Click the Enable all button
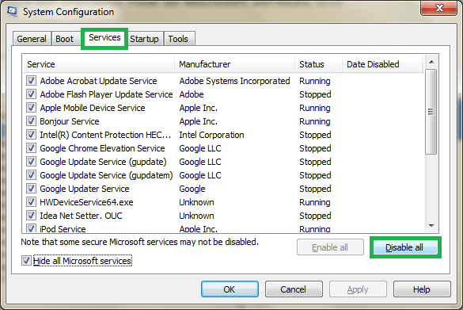 (x=330, y=247)
